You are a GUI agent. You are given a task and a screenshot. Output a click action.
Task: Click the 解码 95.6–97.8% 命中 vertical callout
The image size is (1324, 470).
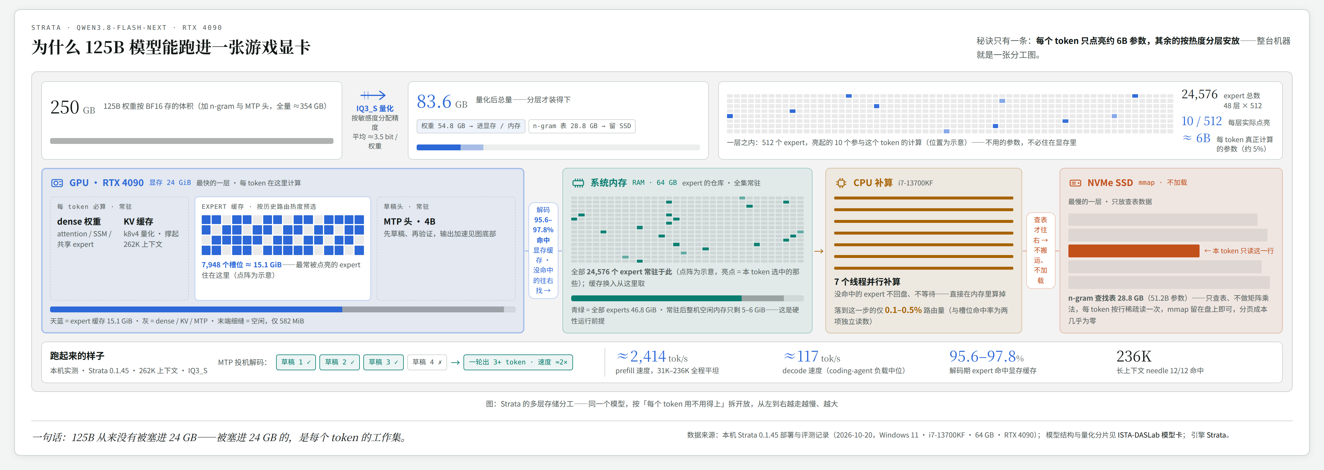click(x=543, y=250)
